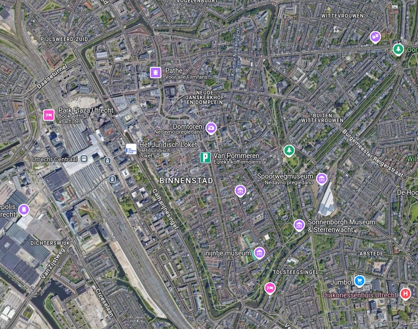The width and height of the screenshot is (418, 329).
Task: Select the Park Plaza Utrecht hotel pin
Action: pyautogui.click(x=49, y=115)
